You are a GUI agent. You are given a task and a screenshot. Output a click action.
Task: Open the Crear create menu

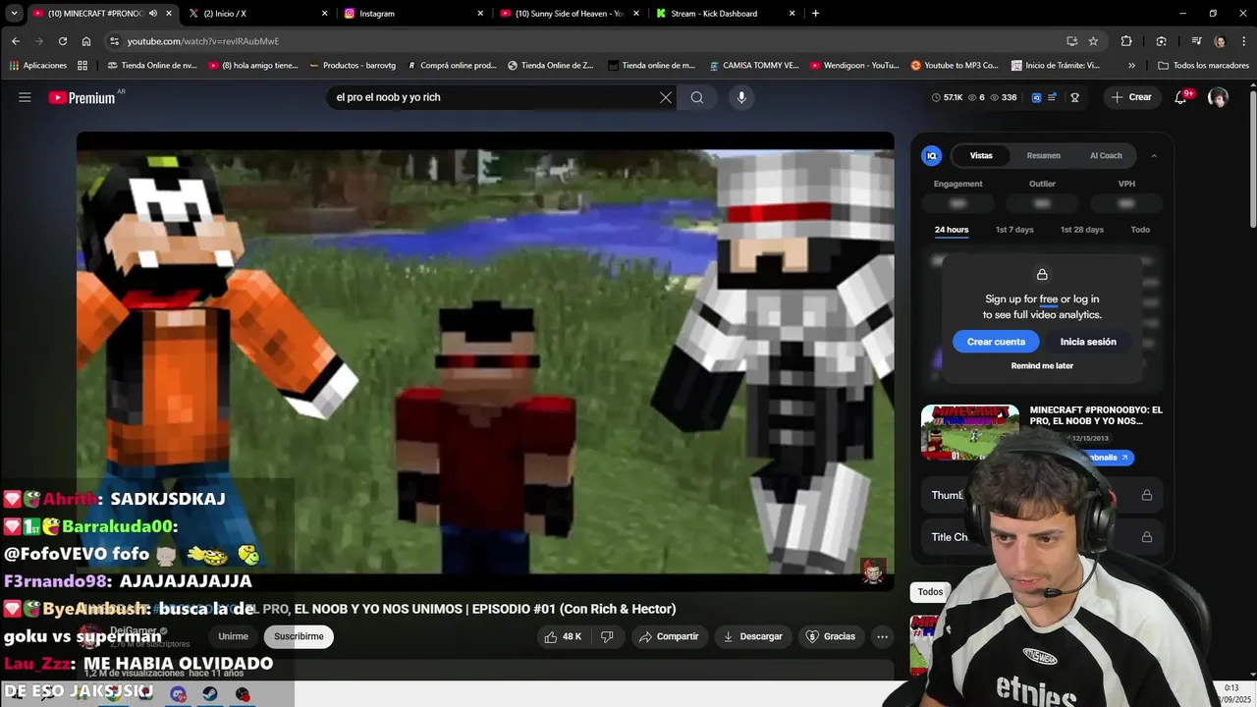coord(1131,97)
